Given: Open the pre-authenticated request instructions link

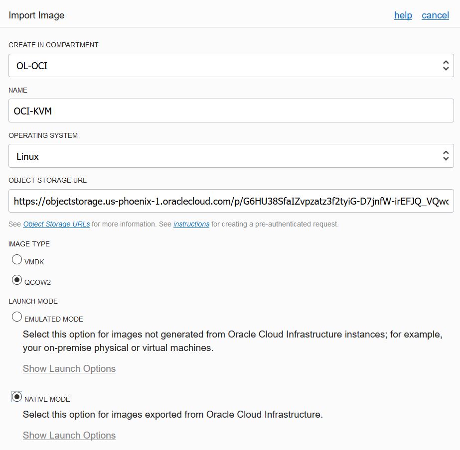Looking at the screenshot, I should coord(191,225).
